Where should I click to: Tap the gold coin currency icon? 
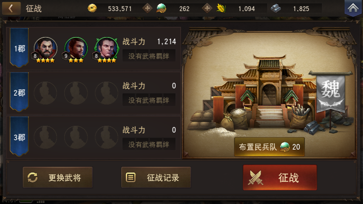[92, 8]
